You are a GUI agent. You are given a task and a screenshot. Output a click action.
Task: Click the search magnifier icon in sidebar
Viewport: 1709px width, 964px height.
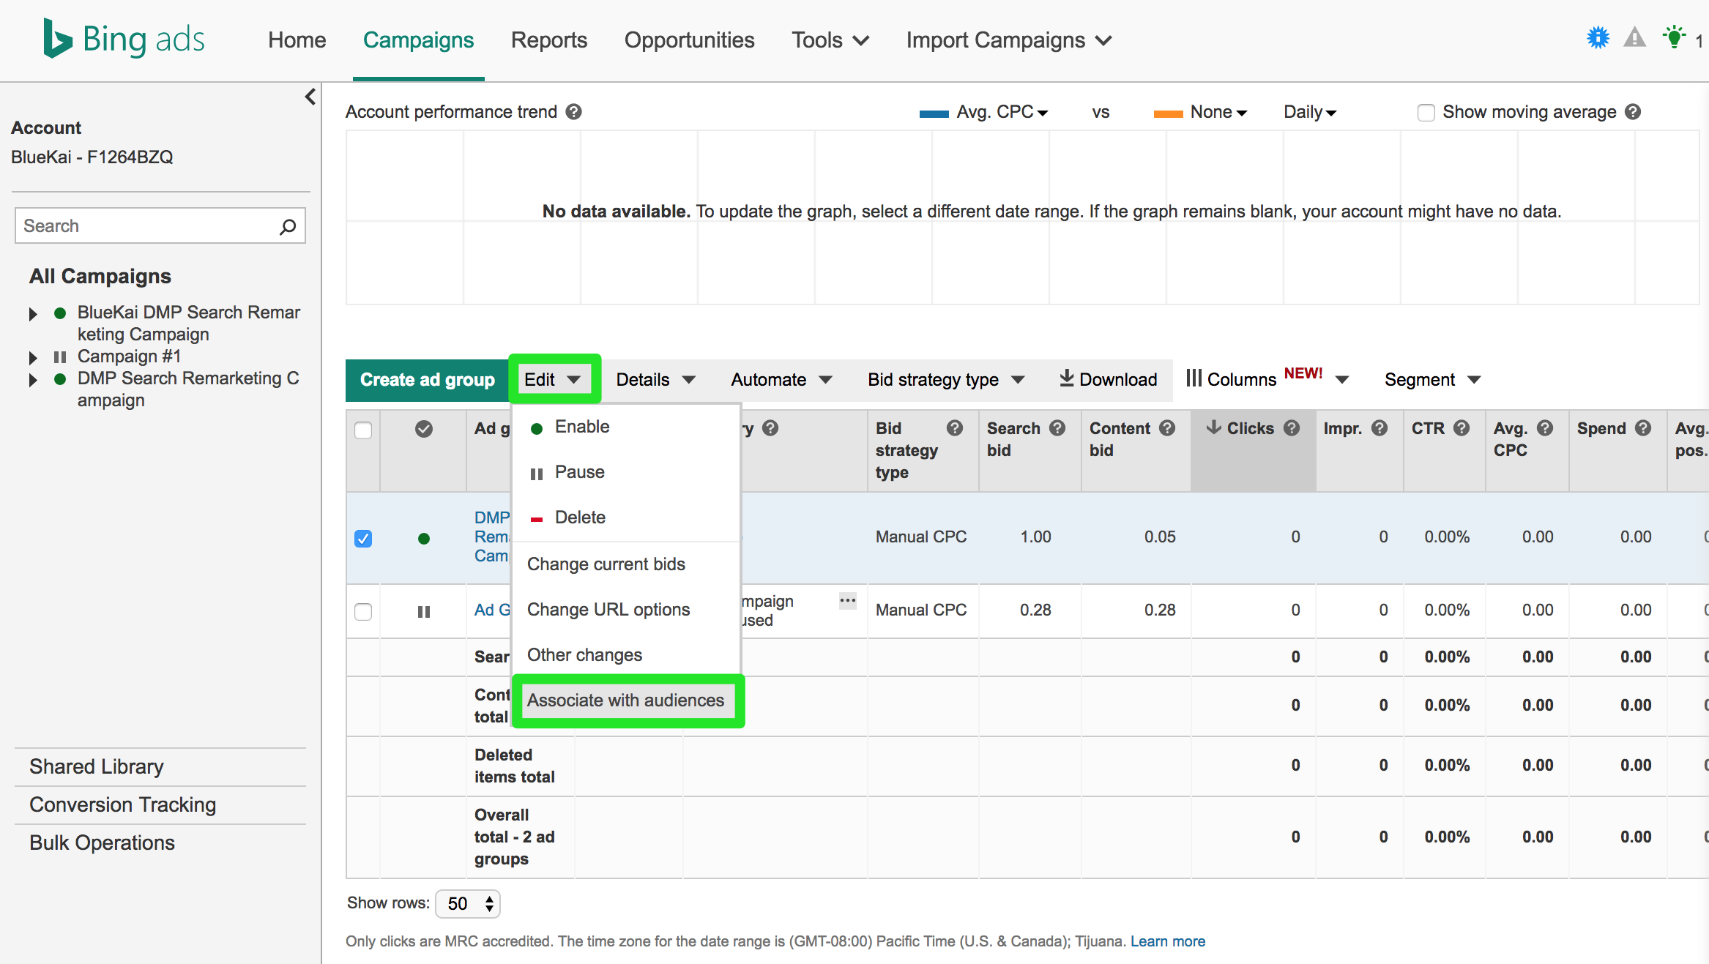(x=288, y=226)
